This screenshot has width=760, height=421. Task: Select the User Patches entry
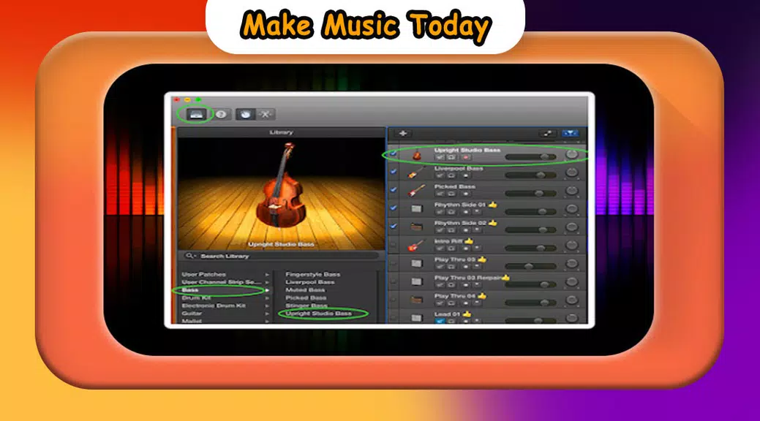[203, 273]
